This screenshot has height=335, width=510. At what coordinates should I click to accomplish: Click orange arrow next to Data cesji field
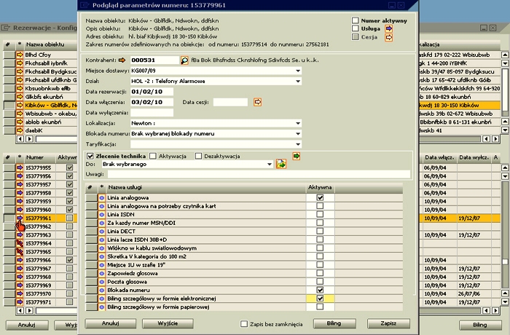click(x=258, y=102)
